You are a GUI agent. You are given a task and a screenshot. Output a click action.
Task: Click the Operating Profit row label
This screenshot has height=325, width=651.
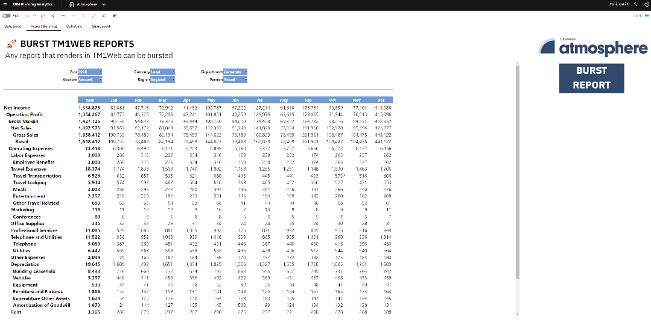coord(25,115)
